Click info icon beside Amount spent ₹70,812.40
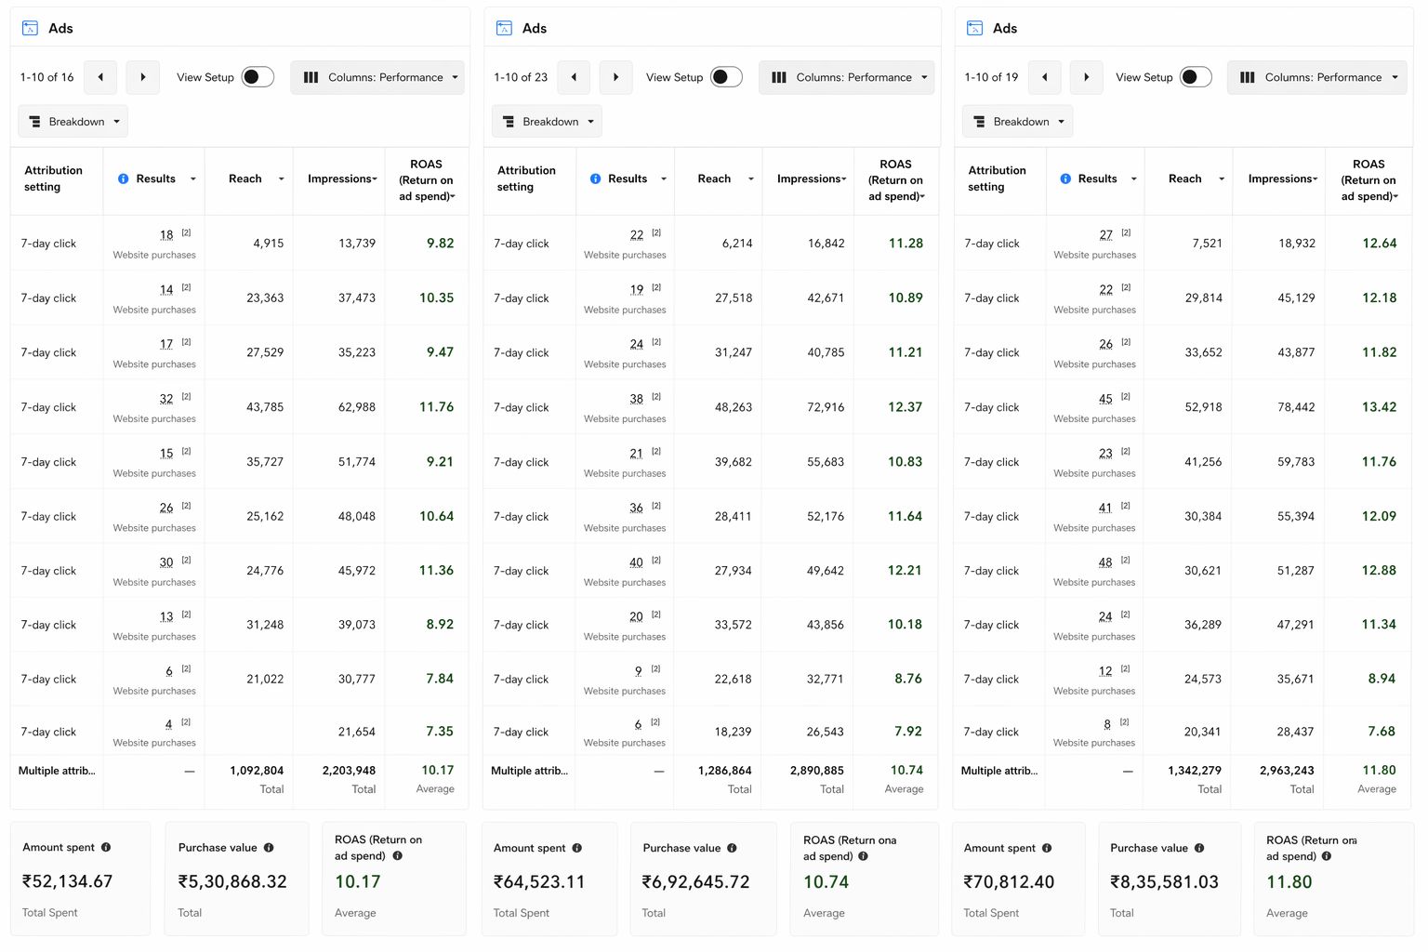Viewport: 1428px width, 952px height. point(1047,848)
